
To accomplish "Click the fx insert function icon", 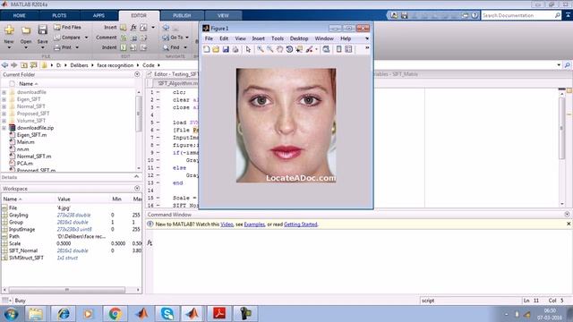I will (133, 28).
